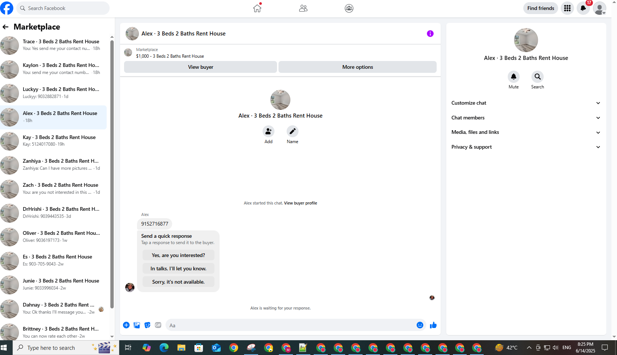The height and width of the screenshot is (355, 617).
Task: Mute the conversation with the bell icon
Action: click(514, 77)
